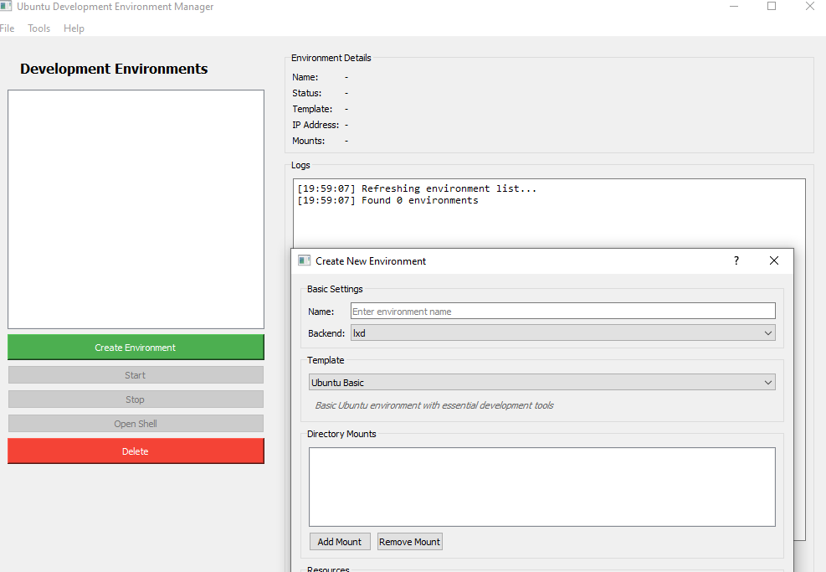Click the 'Mounts:' detail label

(x=309, y=141)
